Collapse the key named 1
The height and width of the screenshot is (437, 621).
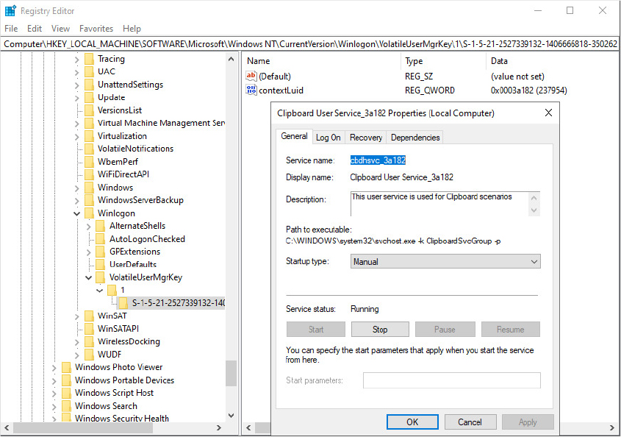100,291
